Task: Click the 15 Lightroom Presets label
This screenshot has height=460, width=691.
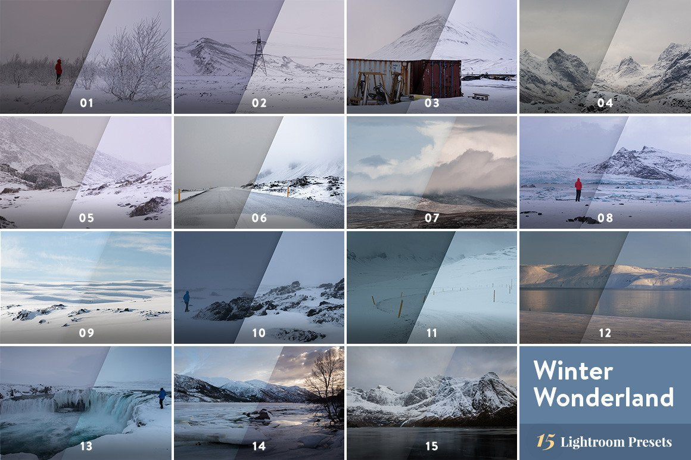Action: click(604, 442)
